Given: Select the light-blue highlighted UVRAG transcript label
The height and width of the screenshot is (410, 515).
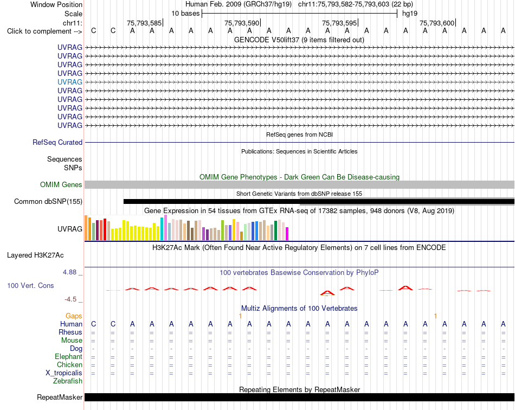Looking at the screenshot, I should point(69,82).
